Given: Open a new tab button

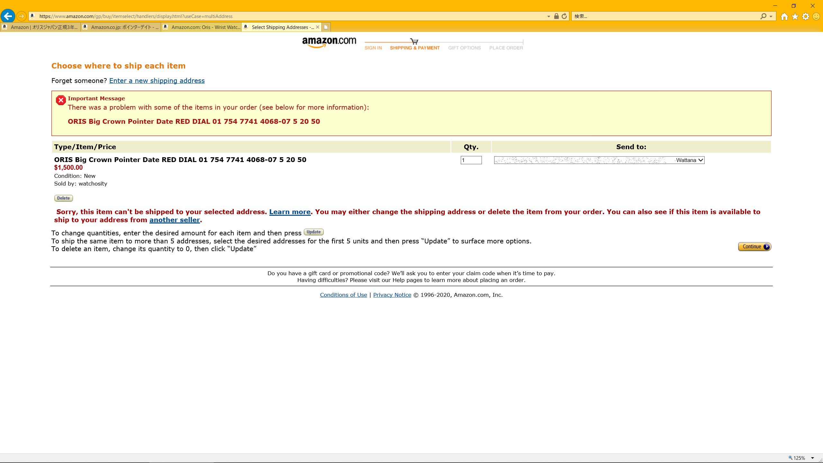Looking at the screenshot, I should 326,27.
